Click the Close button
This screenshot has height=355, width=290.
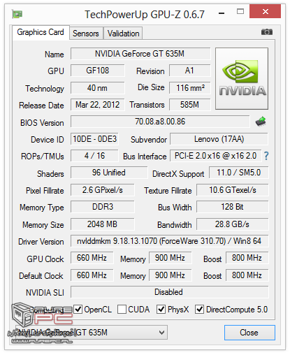pyautogui.click(x=249, y=333)
